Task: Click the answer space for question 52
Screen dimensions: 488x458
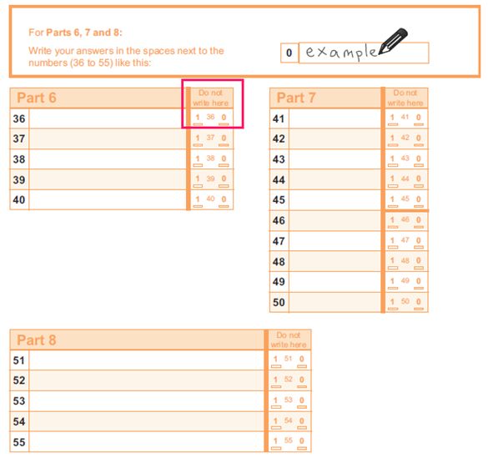Action: point(147,380)
